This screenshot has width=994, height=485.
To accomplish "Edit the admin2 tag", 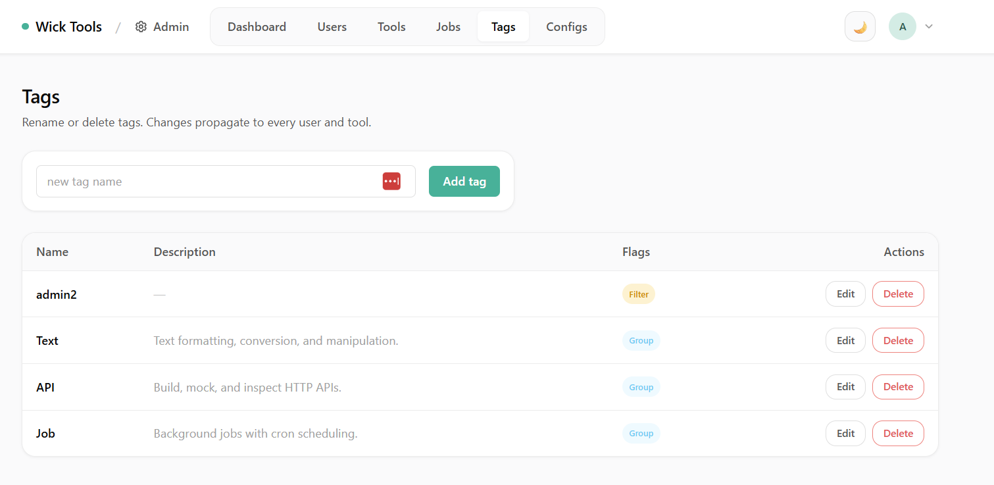I will [x=845, y=294].
